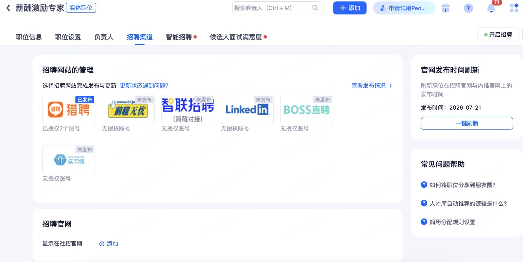This screenshot has width=523, height=262.
Task: Select the 前程无忧 site card
Action: click(x=128, y=109)
